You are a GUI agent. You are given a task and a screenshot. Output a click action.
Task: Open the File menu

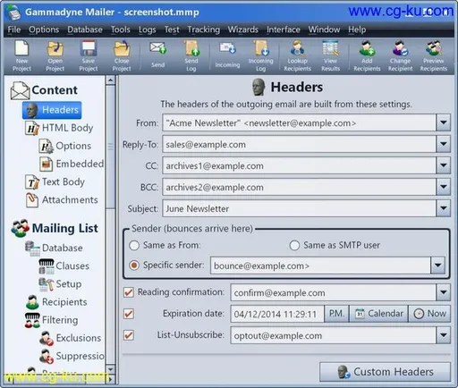[14, 30]
